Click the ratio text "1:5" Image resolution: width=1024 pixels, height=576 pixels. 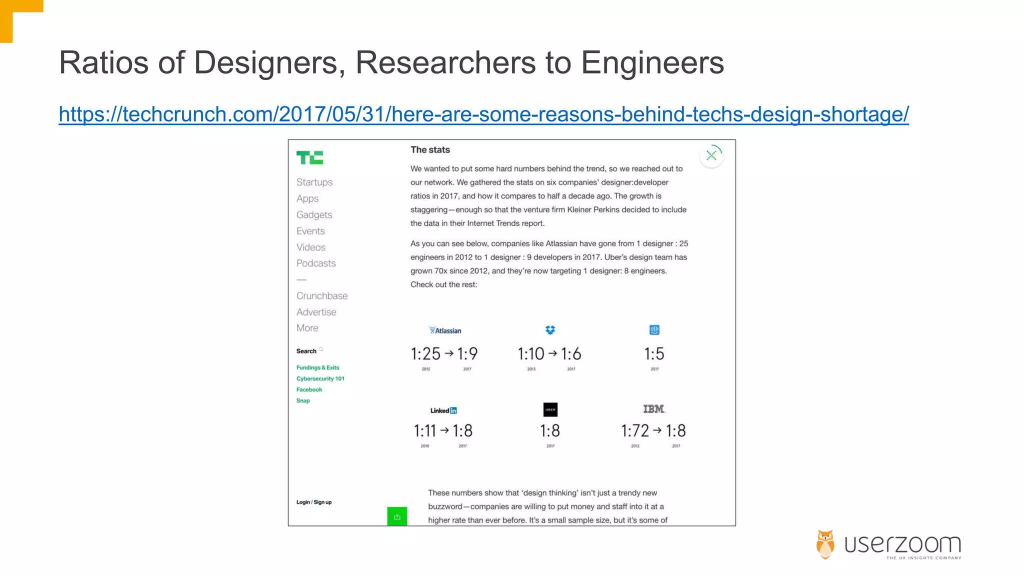pyautogui.click(x=654, y=354)
